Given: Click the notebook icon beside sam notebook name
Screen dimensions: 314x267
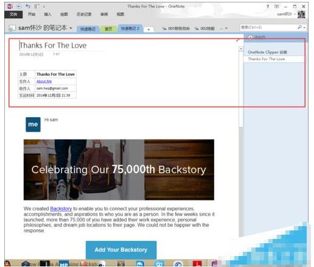Looking at the screenshot, I should [x=12, y=28].
